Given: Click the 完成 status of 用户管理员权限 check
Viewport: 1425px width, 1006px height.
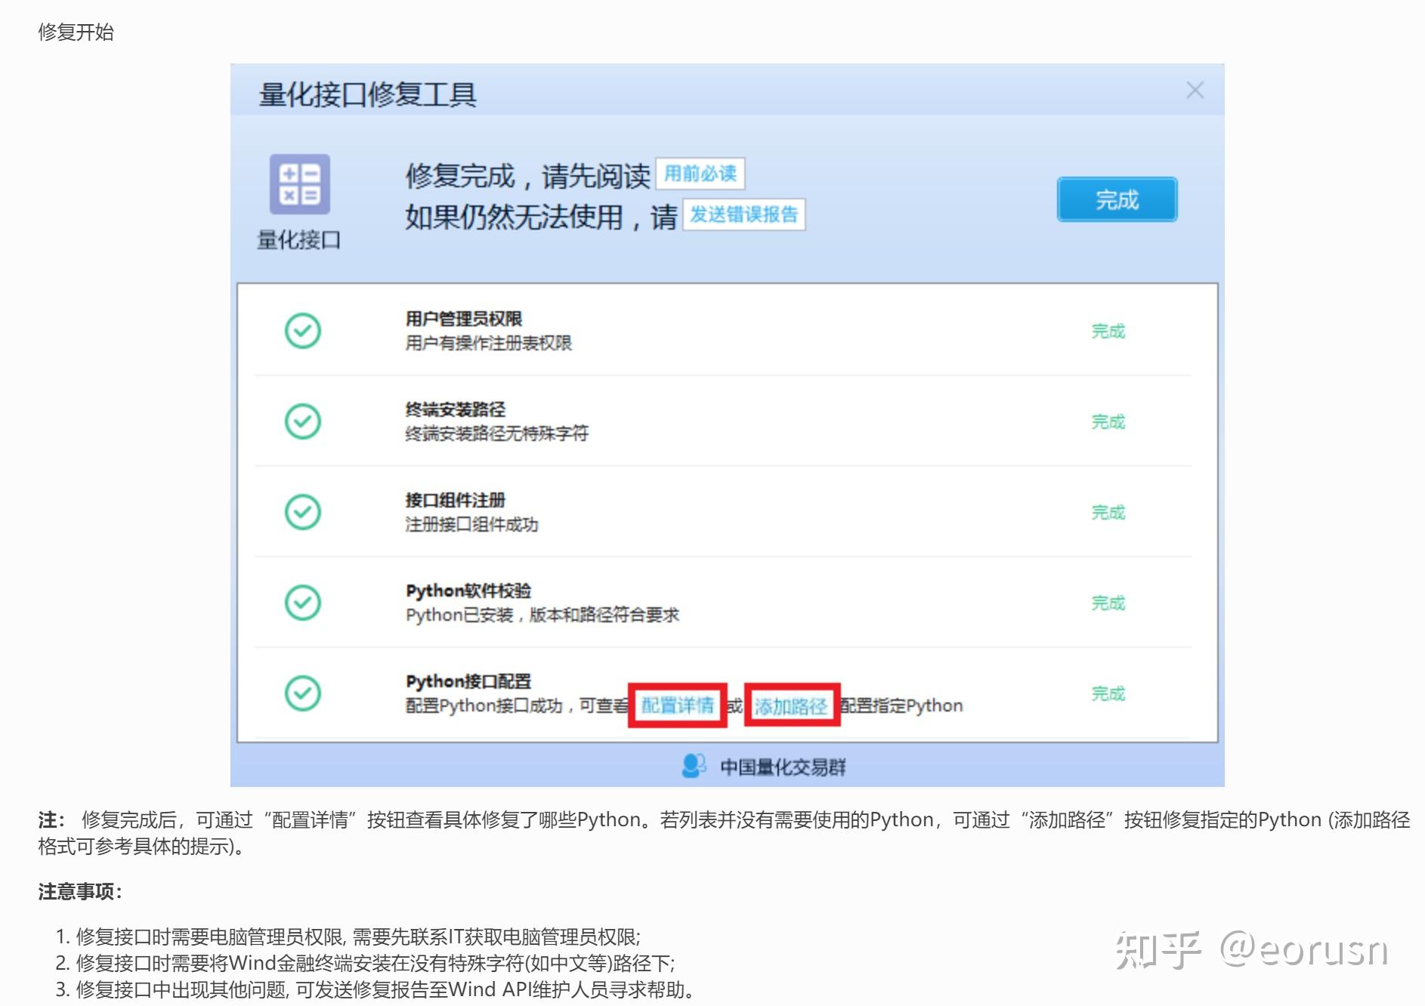Looking at the screenshot, I should [x=1108, y=331].
